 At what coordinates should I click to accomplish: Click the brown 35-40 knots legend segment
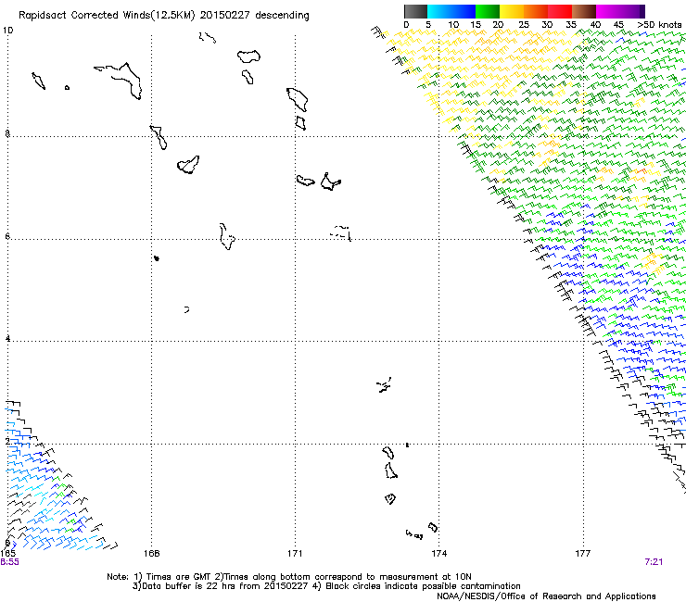pyautogui.click(x=584, y=11)
